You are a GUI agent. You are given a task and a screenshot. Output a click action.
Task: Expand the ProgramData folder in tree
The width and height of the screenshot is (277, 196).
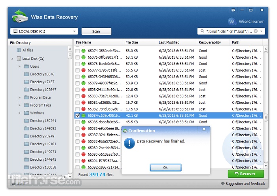20,97
